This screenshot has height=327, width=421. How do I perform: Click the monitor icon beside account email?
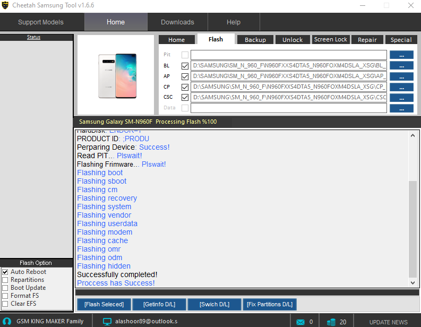tap(107, 322)
